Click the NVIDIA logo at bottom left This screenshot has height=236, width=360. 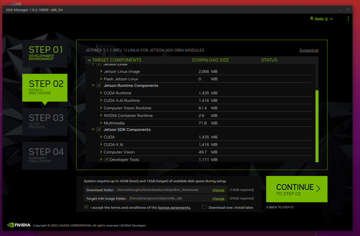pyautogui.click(x=19, y=225)
